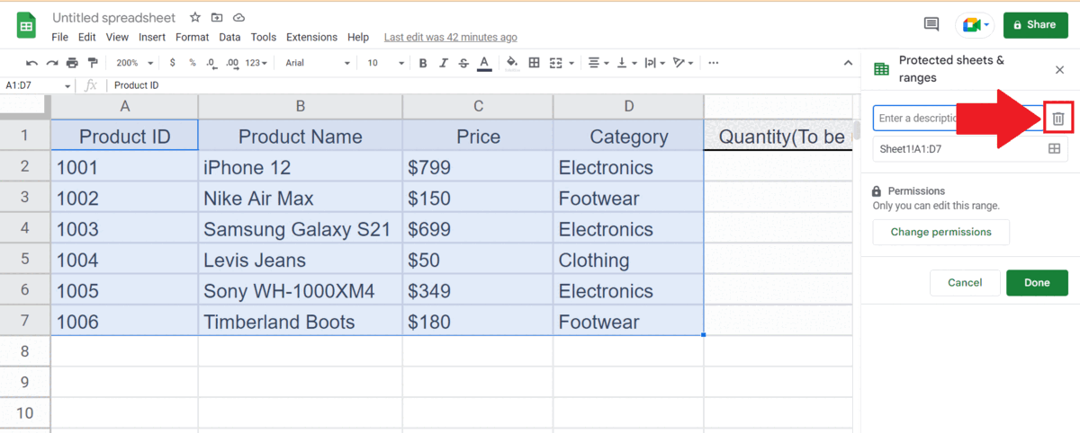Click Change permissions button
Viewport: 1080px width, 433px height.
coord(941,232)
